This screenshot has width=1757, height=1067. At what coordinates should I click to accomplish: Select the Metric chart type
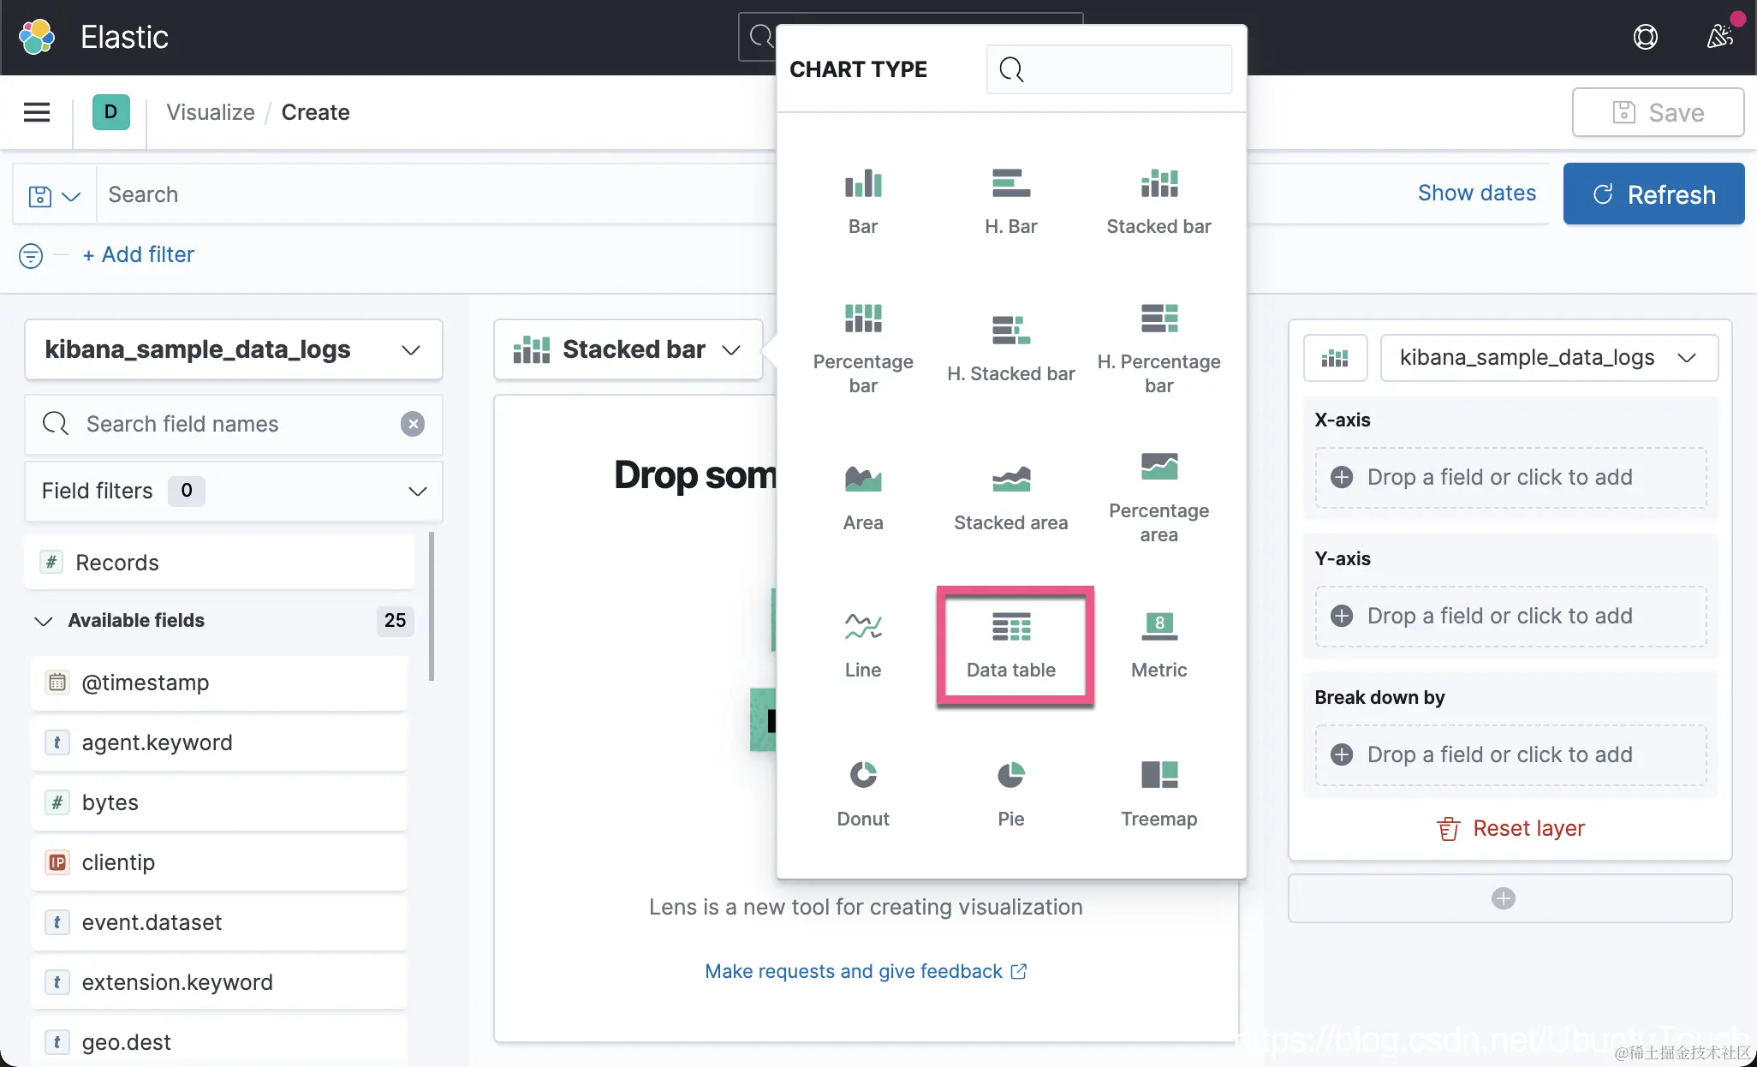click(1158, 646)
